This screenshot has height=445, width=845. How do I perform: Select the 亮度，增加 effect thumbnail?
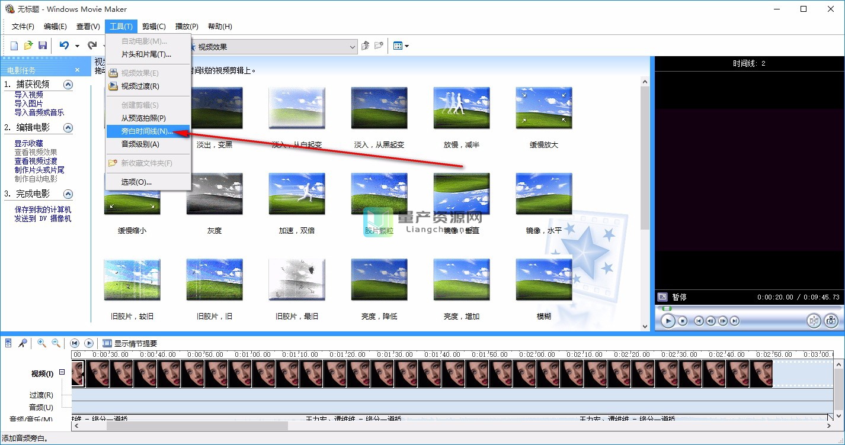pos(462,280)
